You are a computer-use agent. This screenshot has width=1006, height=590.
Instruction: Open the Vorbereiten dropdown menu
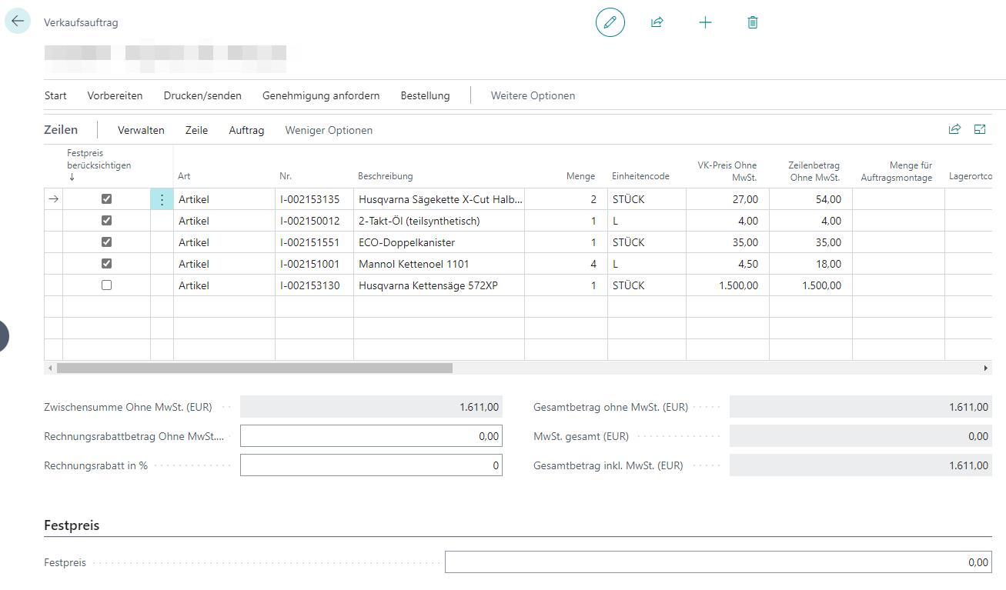pos(115,96)
